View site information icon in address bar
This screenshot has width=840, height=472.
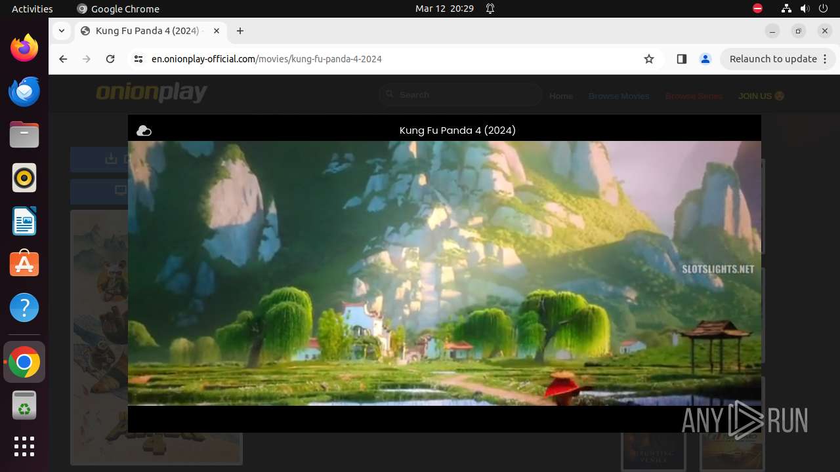point(138,59)
